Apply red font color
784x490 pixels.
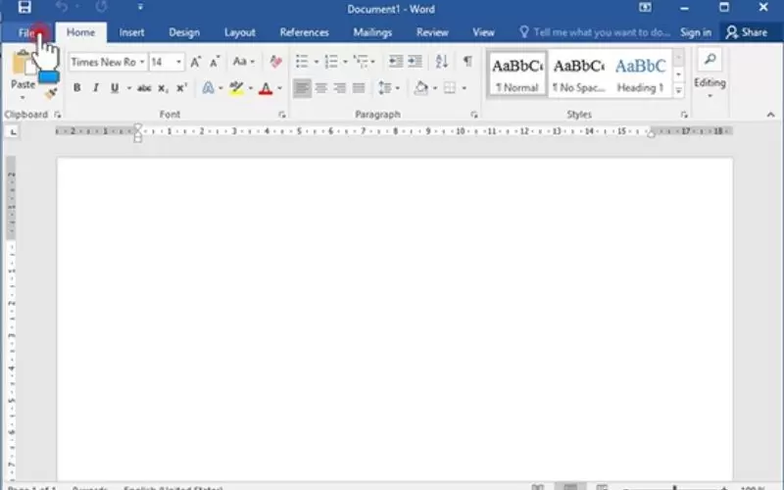(x=266, y=88)
